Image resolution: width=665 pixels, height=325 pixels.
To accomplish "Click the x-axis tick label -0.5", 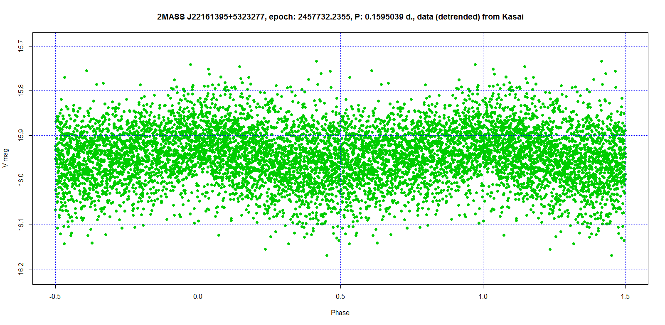I will click(x=55, y=296).
